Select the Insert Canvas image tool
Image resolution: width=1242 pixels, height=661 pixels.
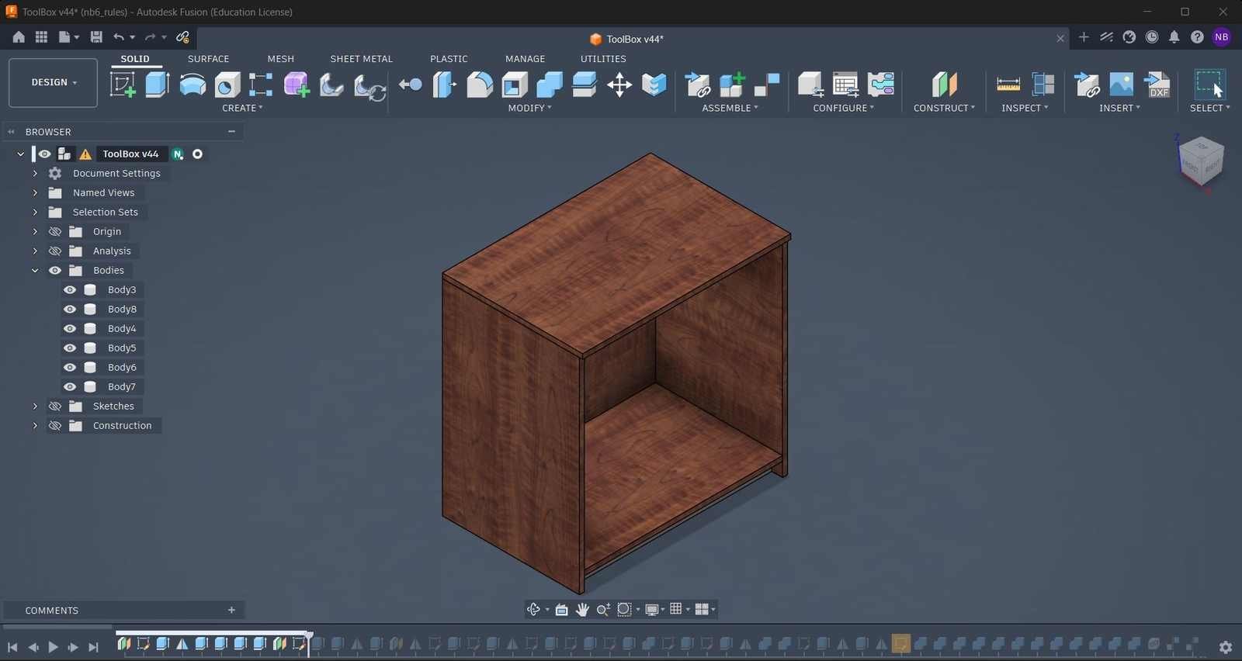coord(1122,85)
